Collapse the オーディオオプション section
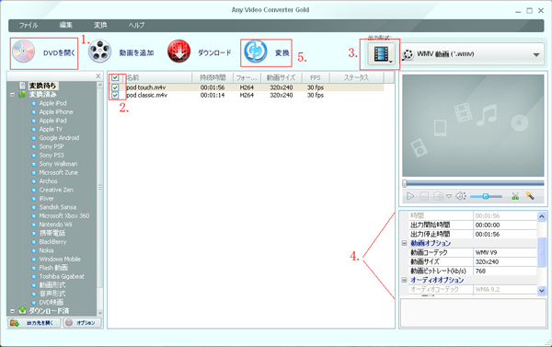This screenshot has height=347, width=552. point(404,280)
